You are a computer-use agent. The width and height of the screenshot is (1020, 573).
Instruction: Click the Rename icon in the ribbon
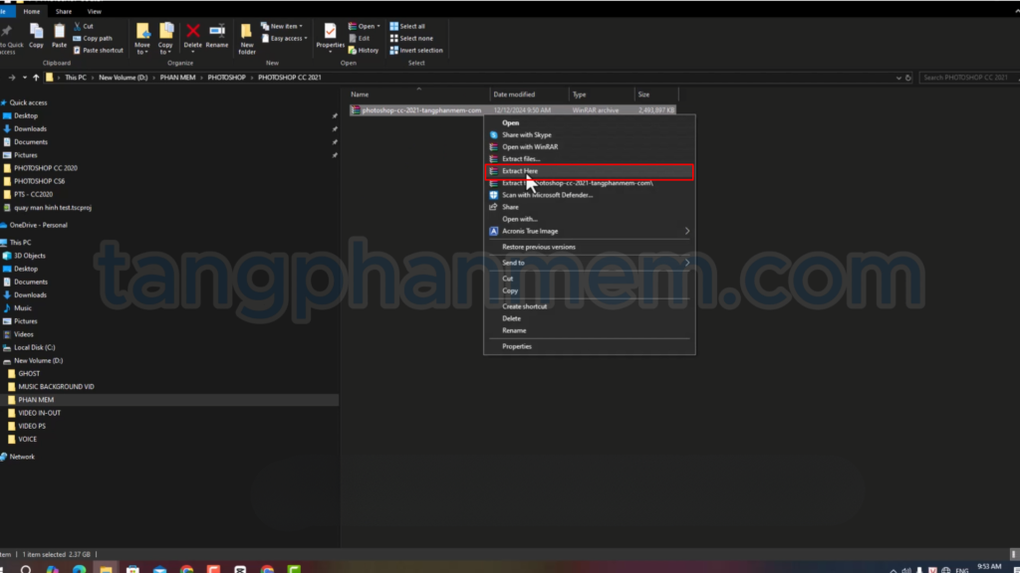(x=217, y=36)
